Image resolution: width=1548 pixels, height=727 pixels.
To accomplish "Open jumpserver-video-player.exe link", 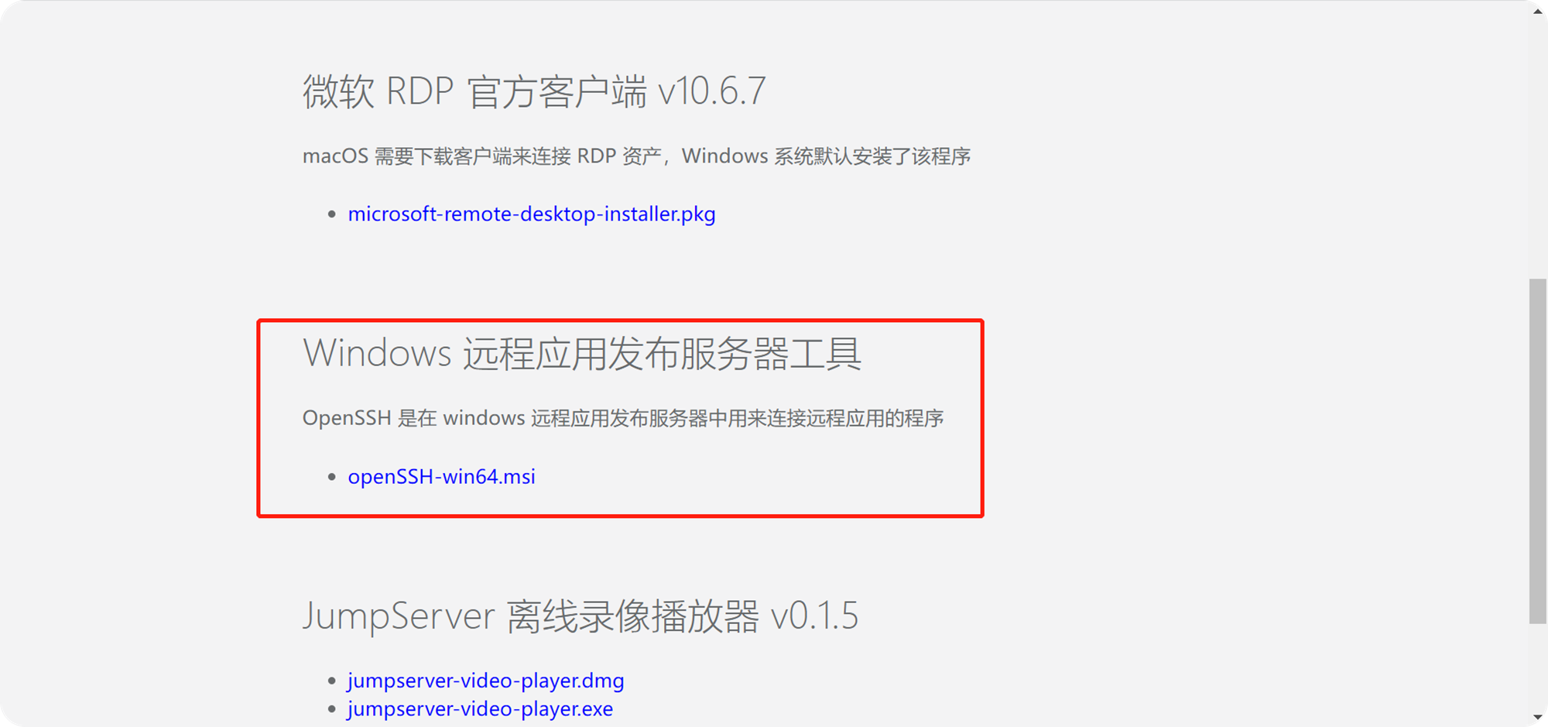I will [x=480, y=708].
